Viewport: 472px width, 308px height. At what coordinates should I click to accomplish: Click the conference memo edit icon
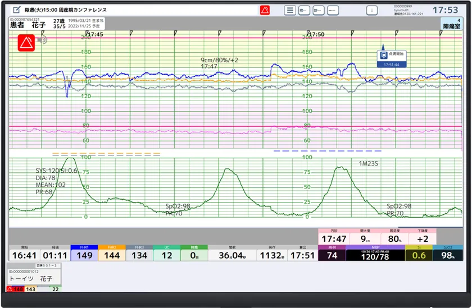pyautogui.click(x=16, y=10)
